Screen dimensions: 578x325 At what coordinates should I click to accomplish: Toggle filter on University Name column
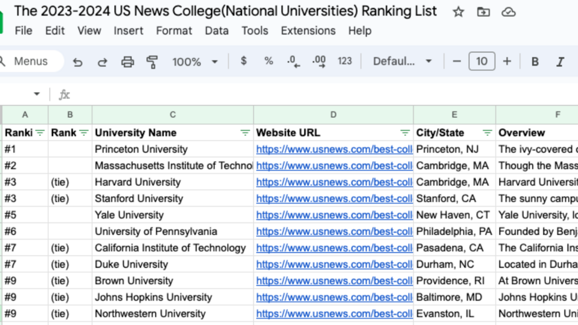click(x=245, y=133)
